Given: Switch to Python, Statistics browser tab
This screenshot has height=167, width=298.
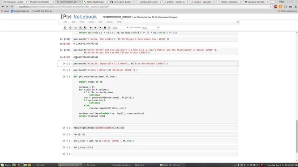Looking at the screenshot, I should pos(230,2).
